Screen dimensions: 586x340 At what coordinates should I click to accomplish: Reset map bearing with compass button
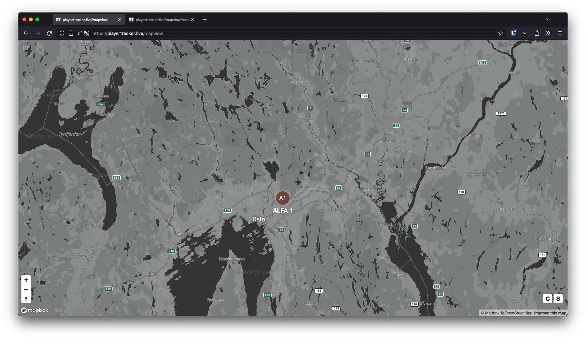click(x=26, y=299)
